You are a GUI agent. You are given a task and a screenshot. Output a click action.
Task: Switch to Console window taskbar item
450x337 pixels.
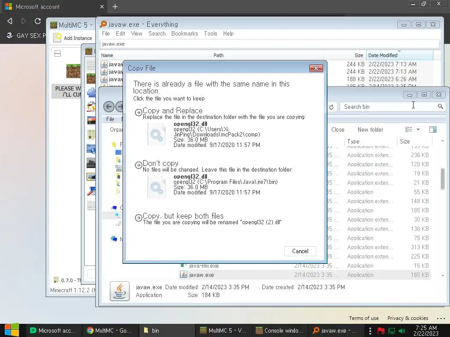coord(280,330)
